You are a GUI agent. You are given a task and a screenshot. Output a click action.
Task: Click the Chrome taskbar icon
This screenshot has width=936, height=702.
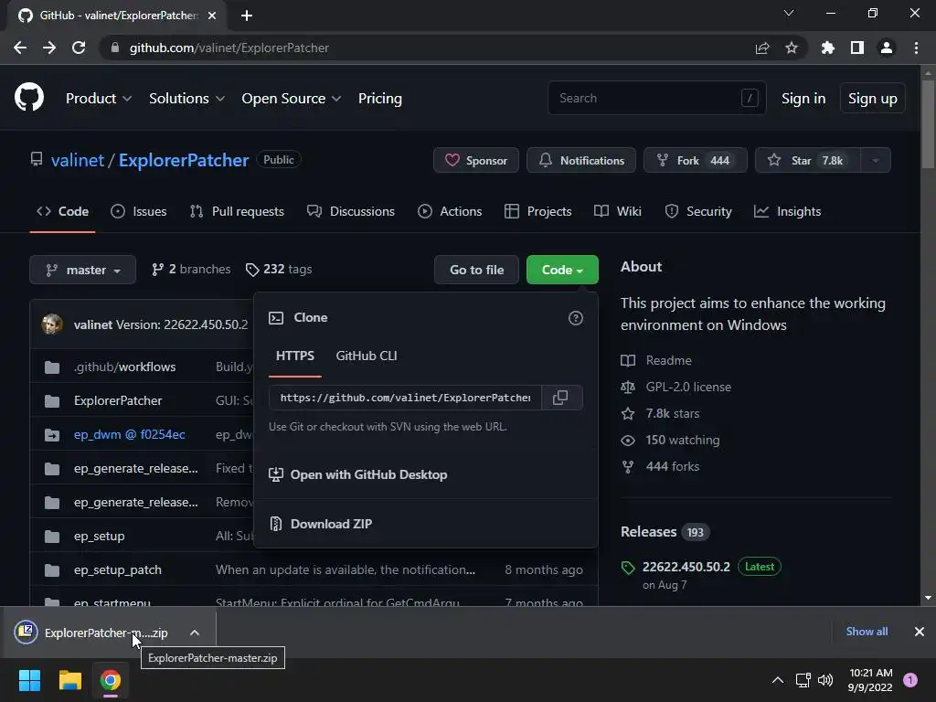pos(111,680)
